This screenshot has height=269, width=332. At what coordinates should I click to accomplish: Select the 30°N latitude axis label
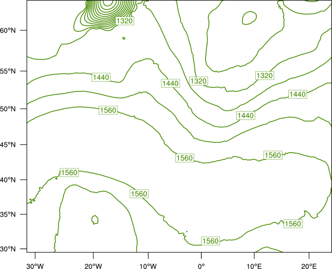pyautogui.click(x=8, y=249)
